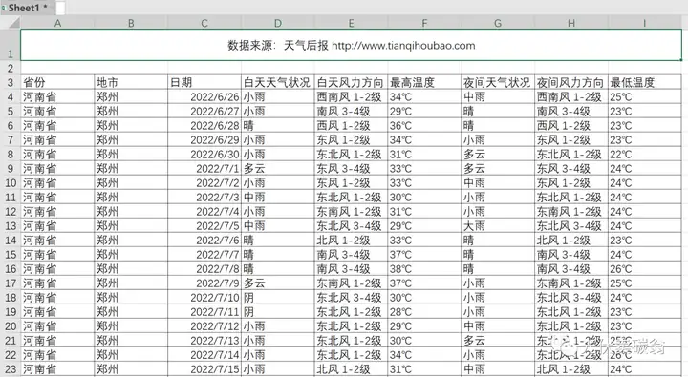Select column H header
688x377 pixels.
pos(571,23)
